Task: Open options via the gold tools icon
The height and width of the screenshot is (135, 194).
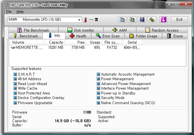Action: [x=152, y=20]
